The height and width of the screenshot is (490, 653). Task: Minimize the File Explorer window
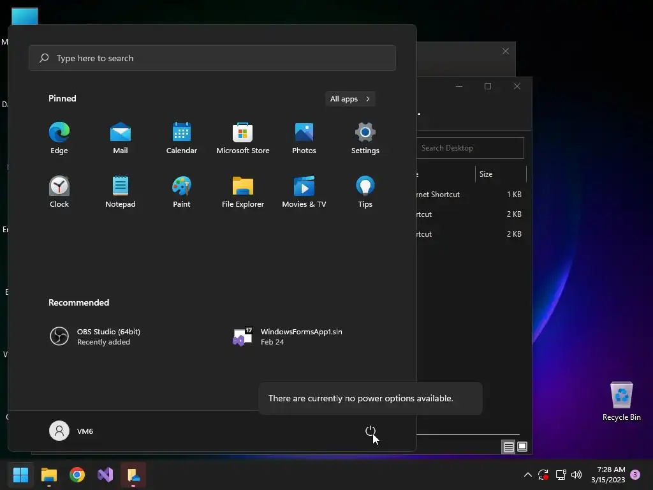point(459,86)
